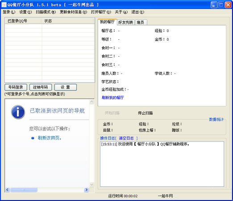Click the horizontal scrollbar left arrow
This screenshot has width=233, height=201.
pos(7,190)
